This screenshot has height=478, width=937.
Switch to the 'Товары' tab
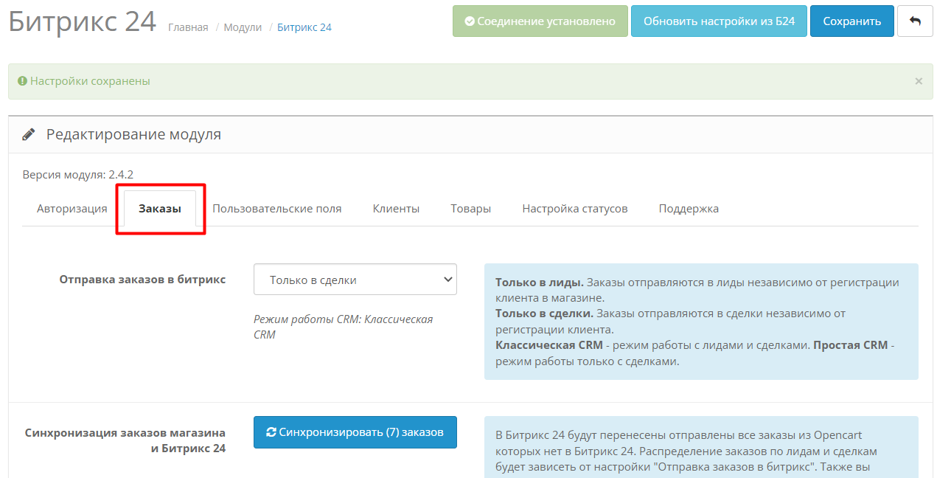pyautogui.click(x=471, y=209)
